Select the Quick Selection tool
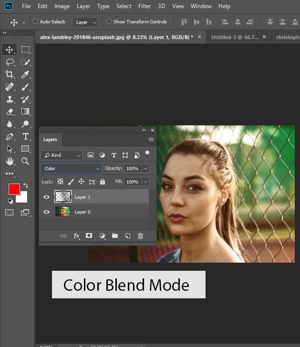Screen dimensions: 300x347 (x=25, y=62)
